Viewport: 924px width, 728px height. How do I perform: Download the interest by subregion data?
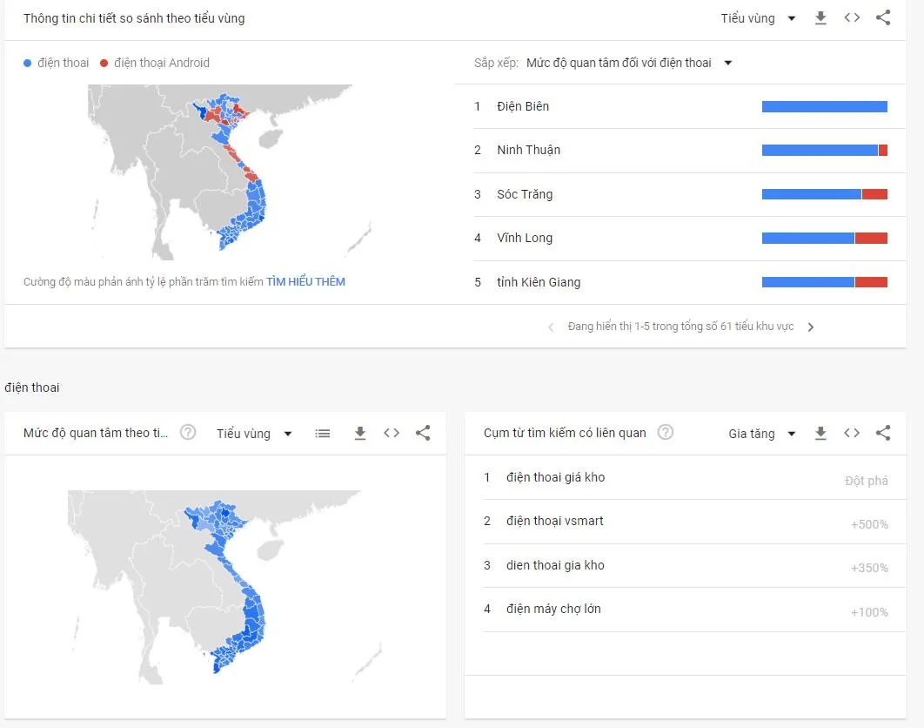pos(360,434)
